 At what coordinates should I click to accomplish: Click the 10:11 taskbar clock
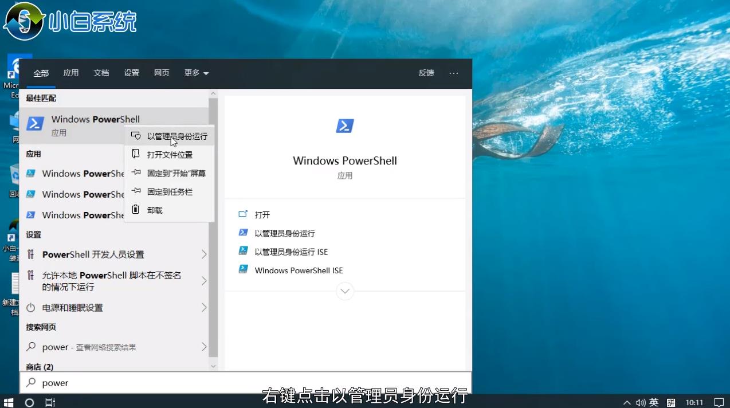coord(694,403)
